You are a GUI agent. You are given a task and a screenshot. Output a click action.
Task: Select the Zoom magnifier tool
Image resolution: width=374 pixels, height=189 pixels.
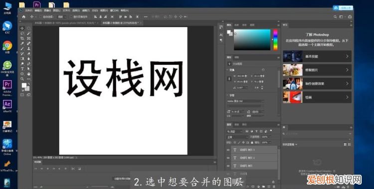(22, 79)
